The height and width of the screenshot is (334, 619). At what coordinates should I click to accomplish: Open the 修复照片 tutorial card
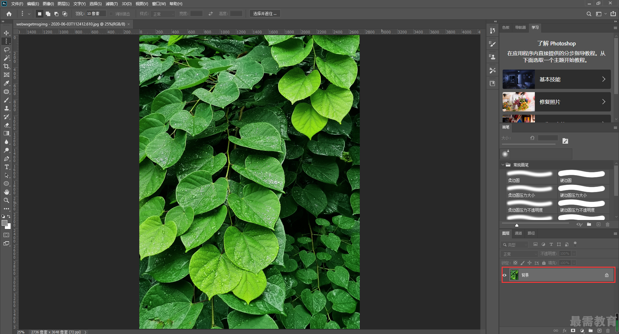click(x=556, y=102)
